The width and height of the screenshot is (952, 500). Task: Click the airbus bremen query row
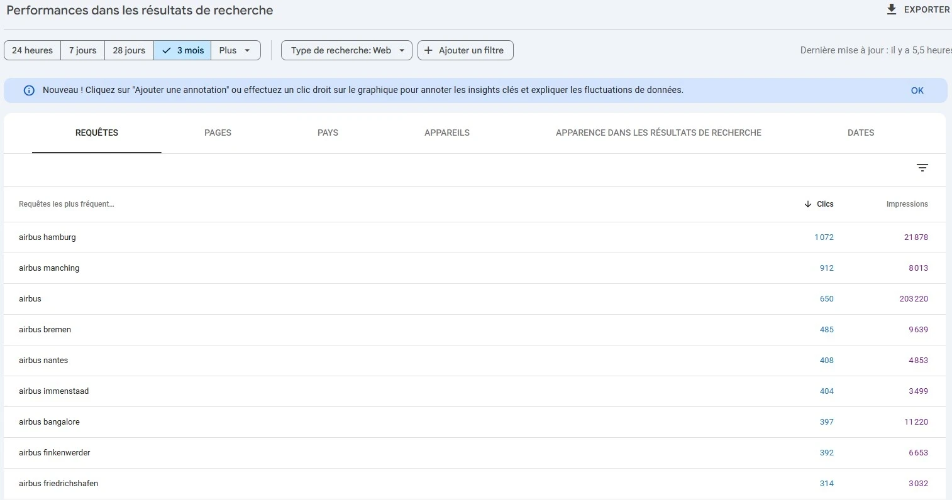(45, 329)
